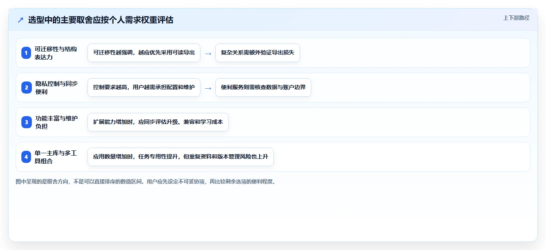Click the '上下游路径' label
The height and width of the screenshot is (250, 546).
(x=516, y=18)
